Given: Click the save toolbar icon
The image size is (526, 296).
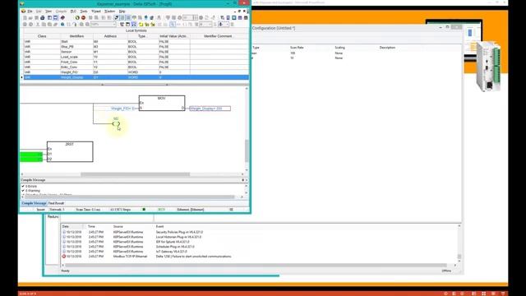Looking at the screenshot, I should [36, 17].
